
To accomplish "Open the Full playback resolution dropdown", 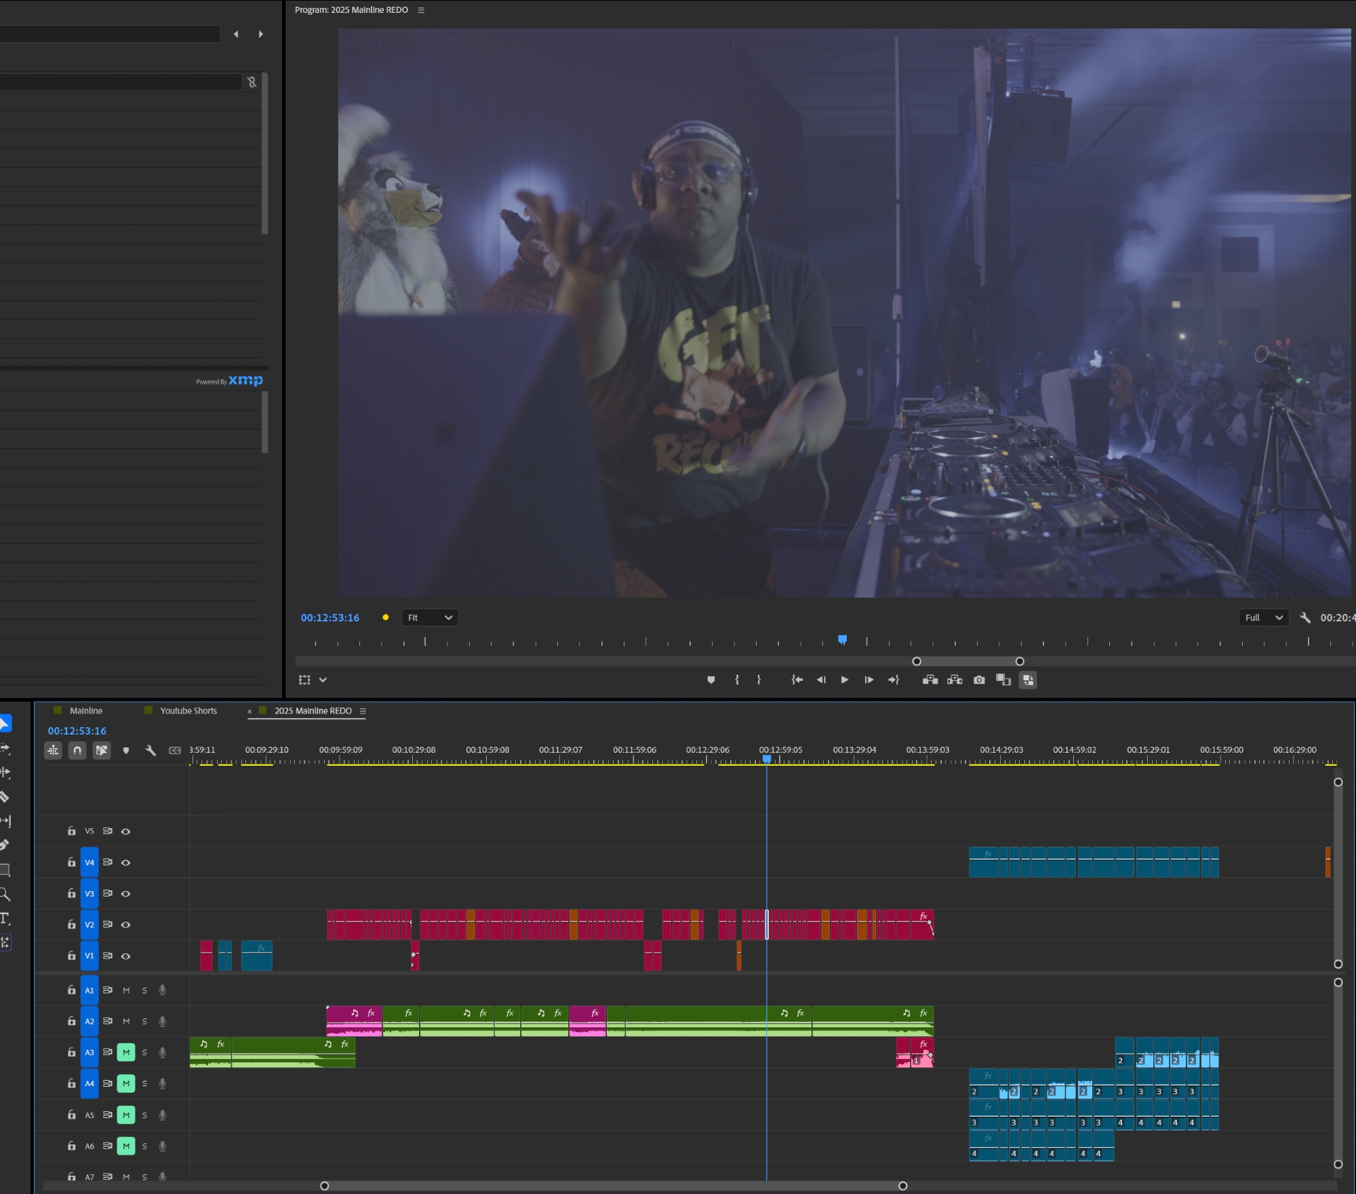I will click(x=1264, y=617).
